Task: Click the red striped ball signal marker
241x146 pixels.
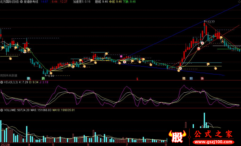Action: pos(199,49)
